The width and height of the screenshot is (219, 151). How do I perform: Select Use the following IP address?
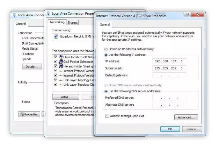pos(106,55)
